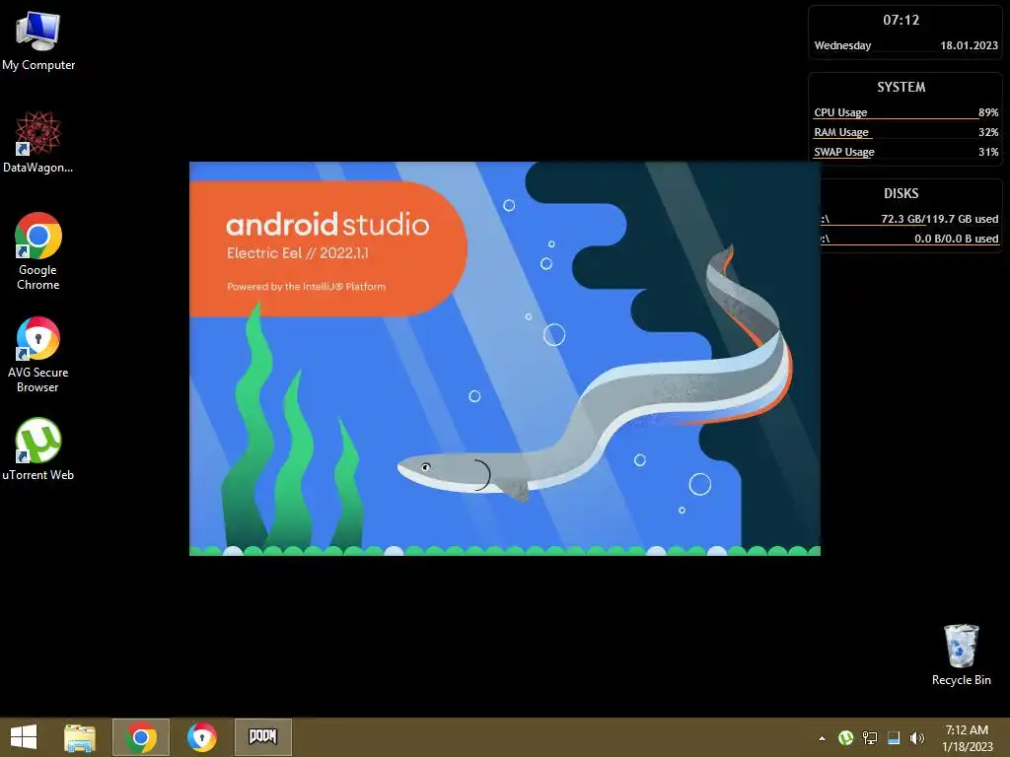1010x757 pixels.
Task: Open the Windows Start button
Action: [x=24, y=737]
